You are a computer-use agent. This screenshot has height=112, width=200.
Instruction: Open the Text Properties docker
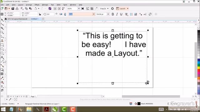pos(141,14)
